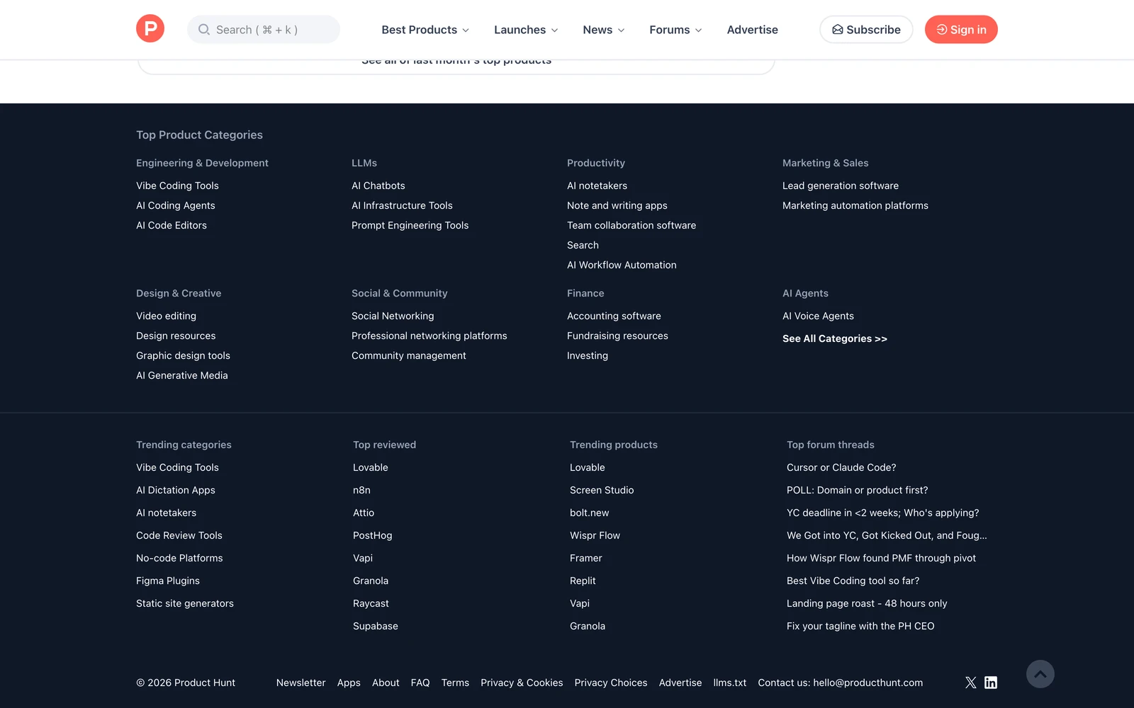Open the Product Hunt logo home link
Screen dimensions: 1134x708
pos(150,29)
